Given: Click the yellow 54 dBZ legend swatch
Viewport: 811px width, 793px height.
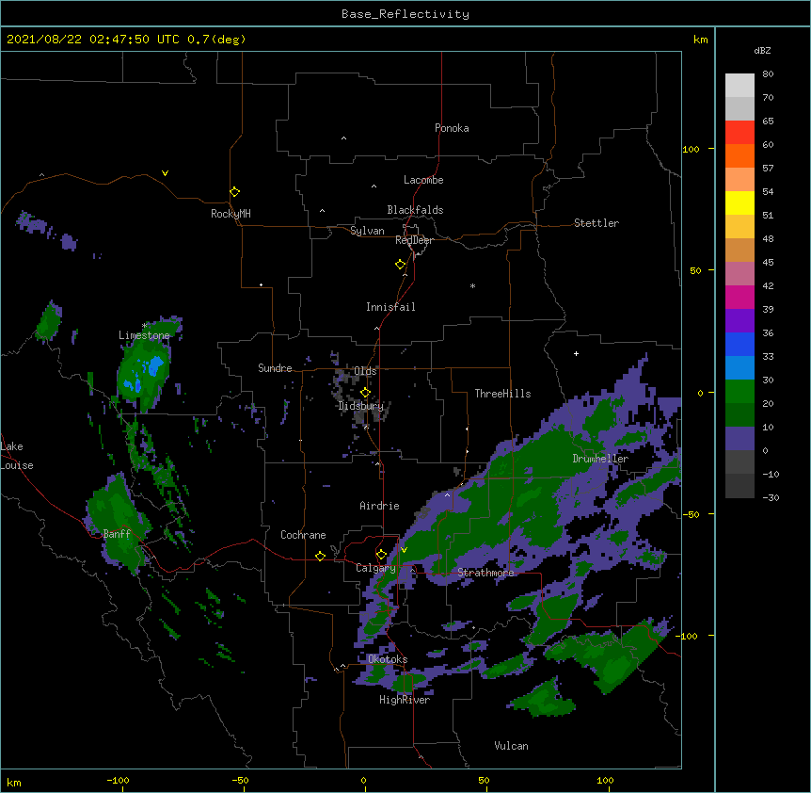Looking at the screenshot, I should pos(739,202).
